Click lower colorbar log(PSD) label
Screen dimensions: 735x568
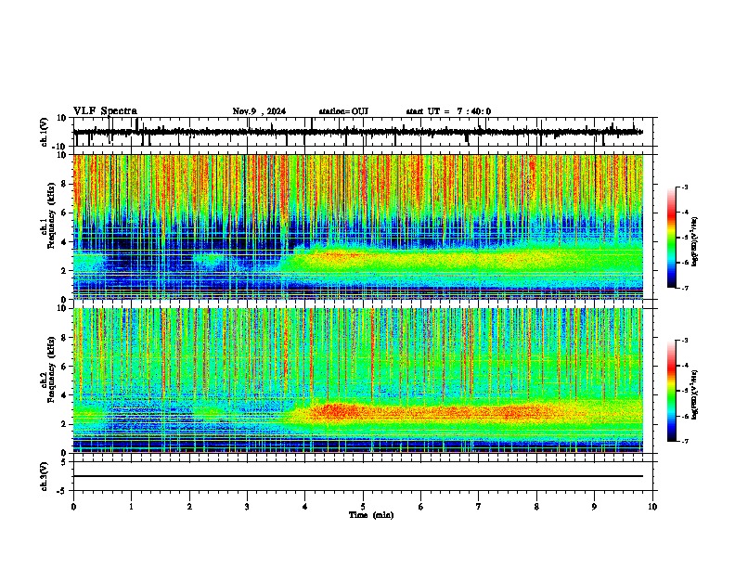[x=695, y=394]
